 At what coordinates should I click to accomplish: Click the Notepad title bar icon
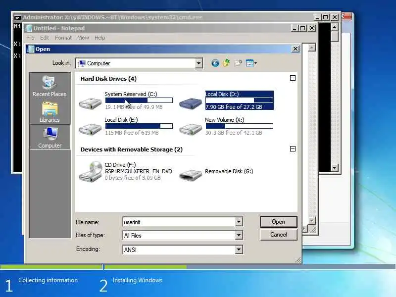[x=29, y=28]
